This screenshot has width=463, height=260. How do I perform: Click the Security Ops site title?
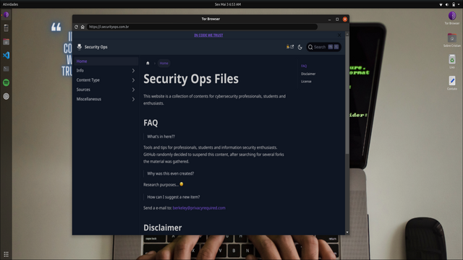(96, 47)
